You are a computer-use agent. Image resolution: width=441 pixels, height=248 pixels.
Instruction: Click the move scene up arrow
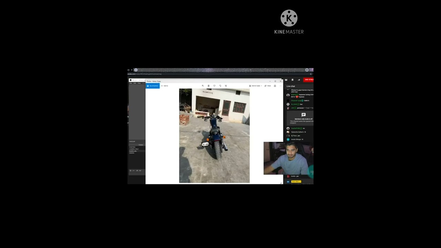137,170
